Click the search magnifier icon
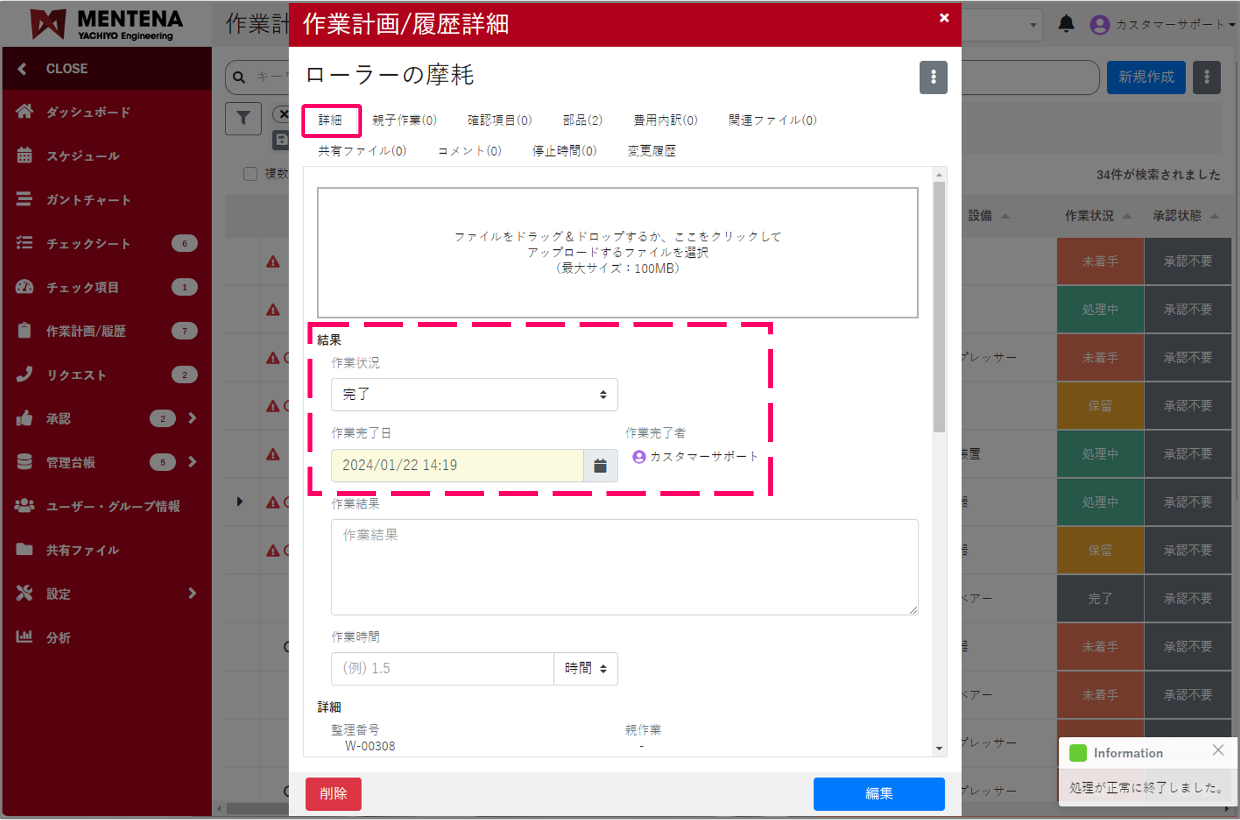The width and height of the screenshot is (1240, 820). point(240,77)
